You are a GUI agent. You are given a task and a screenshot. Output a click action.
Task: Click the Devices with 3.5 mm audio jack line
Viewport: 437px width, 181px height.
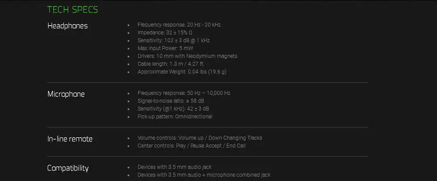pyautogui.click(x=174, y=167)
